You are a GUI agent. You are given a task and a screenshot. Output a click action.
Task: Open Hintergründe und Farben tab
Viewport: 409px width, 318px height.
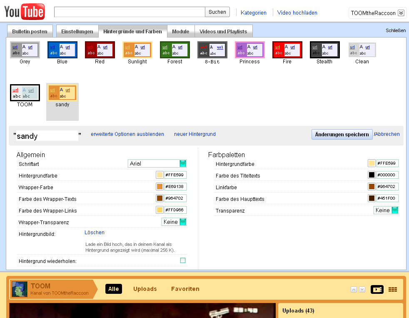click(x=132, y=31)
